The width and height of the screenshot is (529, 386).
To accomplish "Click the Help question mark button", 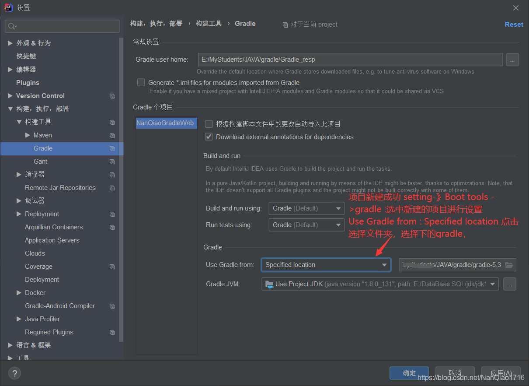I will click(x=15, y=373).
